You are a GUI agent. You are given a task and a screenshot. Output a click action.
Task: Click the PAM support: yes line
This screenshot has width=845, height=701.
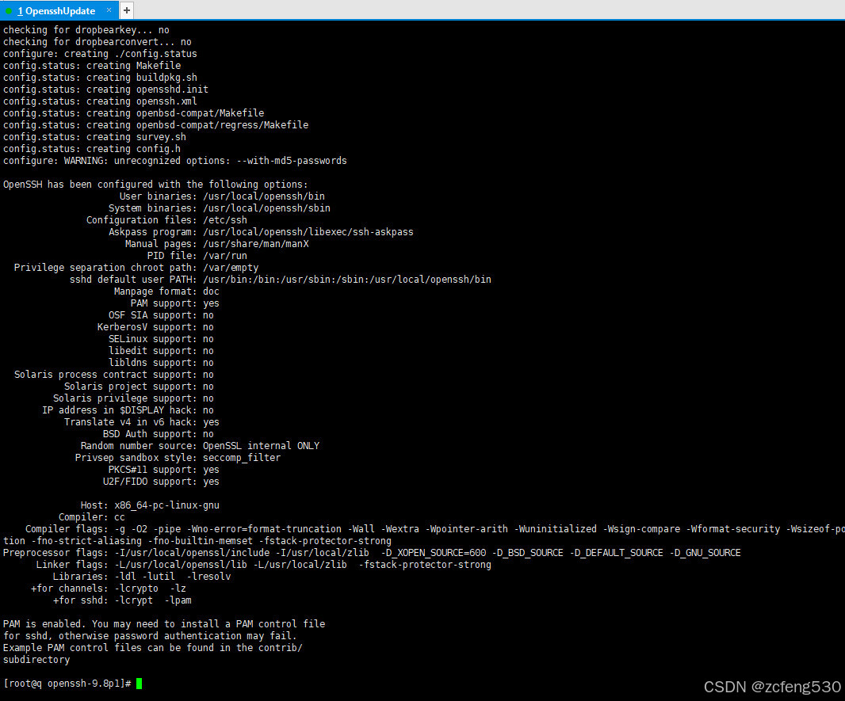(174, 303)
